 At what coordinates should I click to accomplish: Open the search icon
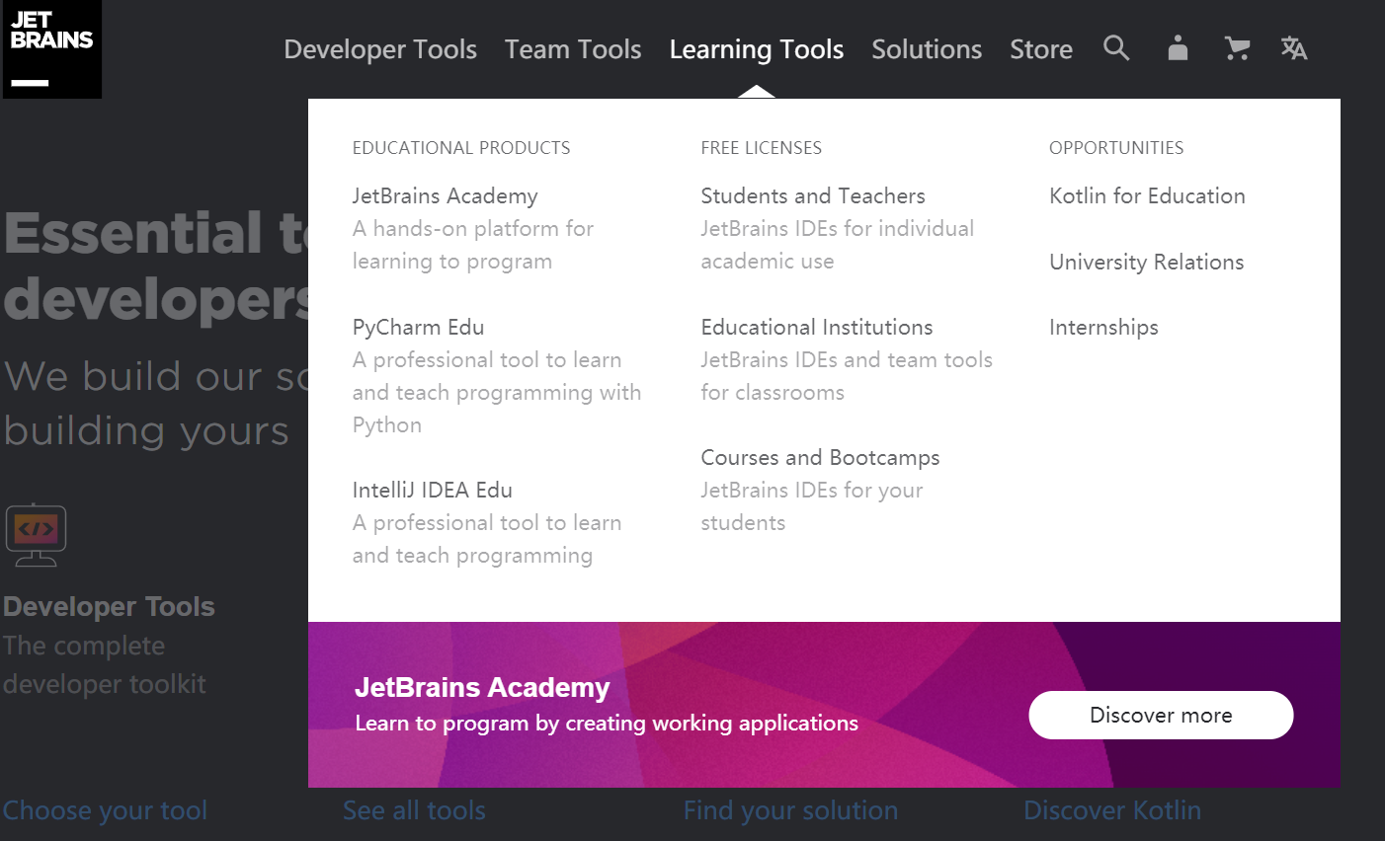pos(1116,48)
